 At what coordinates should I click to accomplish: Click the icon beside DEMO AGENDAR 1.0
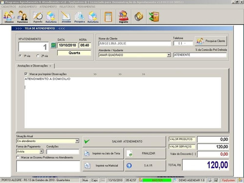tap(175, 180)
